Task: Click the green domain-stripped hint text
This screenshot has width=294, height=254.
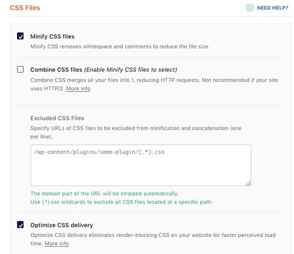Action: (104, 193)
